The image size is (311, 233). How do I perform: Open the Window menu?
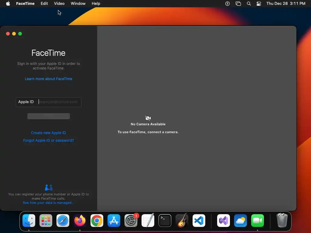(78, 3)
